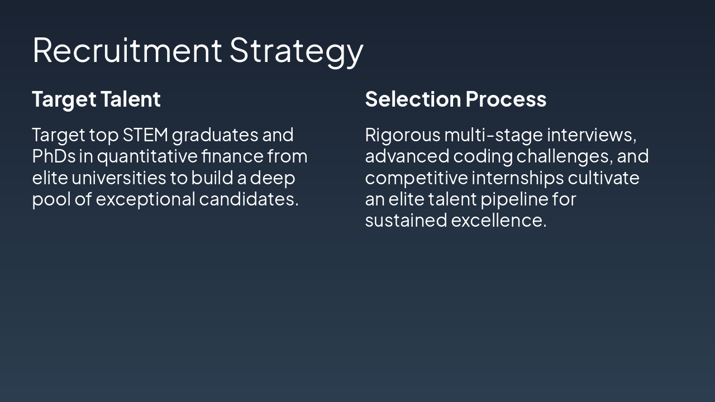The width and height of the screenshot is (715, 402).
Task: Click the word internships in right paragraph
Action: coord(517,178)
